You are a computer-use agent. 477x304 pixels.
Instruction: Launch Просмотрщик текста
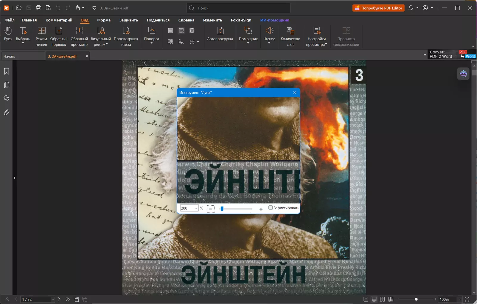tap(126, 36)
